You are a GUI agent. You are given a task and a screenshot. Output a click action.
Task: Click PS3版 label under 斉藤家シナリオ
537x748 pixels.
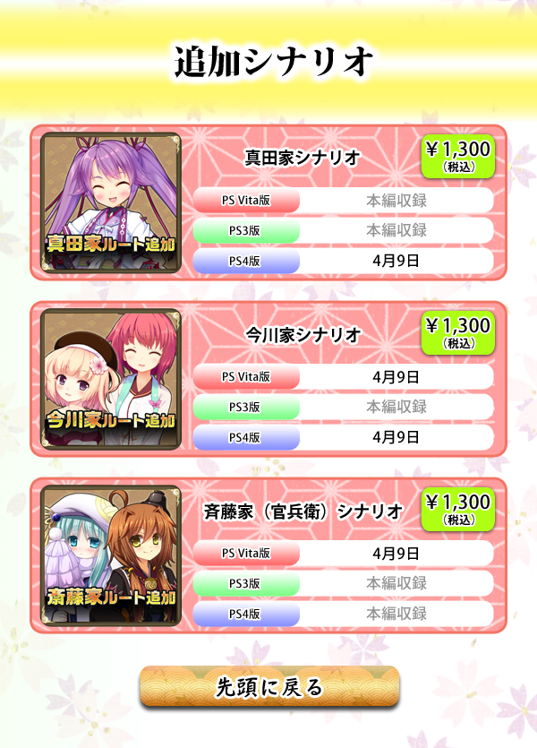point(246,583)
